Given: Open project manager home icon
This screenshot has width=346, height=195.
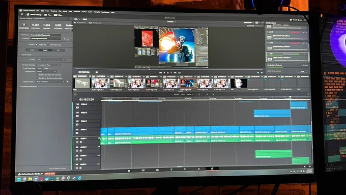Looking at the screenshot, I should pos(304,166).
